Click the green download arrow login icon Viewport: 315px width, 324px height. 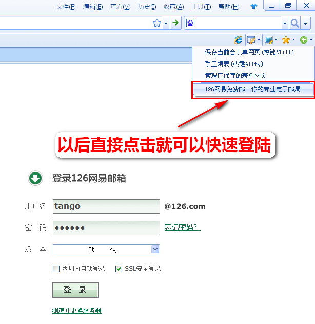point(35,178)
